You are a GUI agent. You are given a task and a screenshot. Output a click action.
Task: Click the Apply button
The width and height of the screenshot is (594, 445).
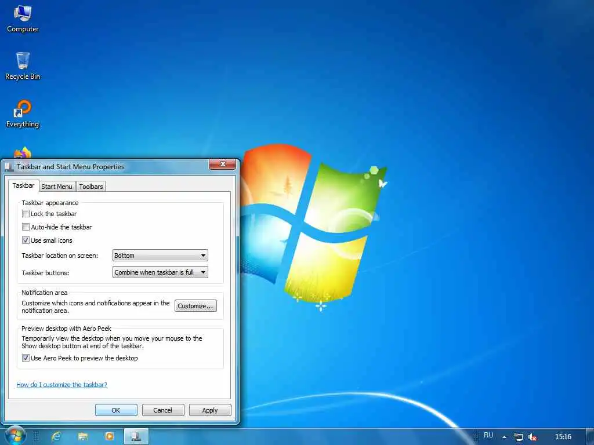point(210,410)
